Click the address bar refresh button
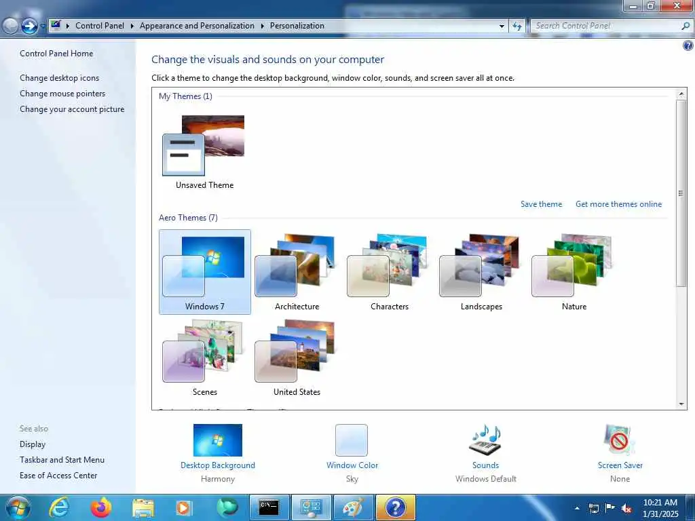The width and height of the screenshot is (695, 521). click(517, 26)
